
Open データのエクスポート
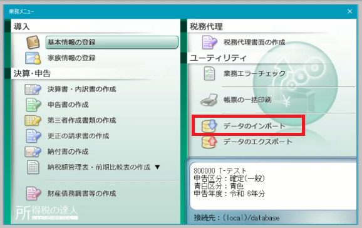click(258, 142)
